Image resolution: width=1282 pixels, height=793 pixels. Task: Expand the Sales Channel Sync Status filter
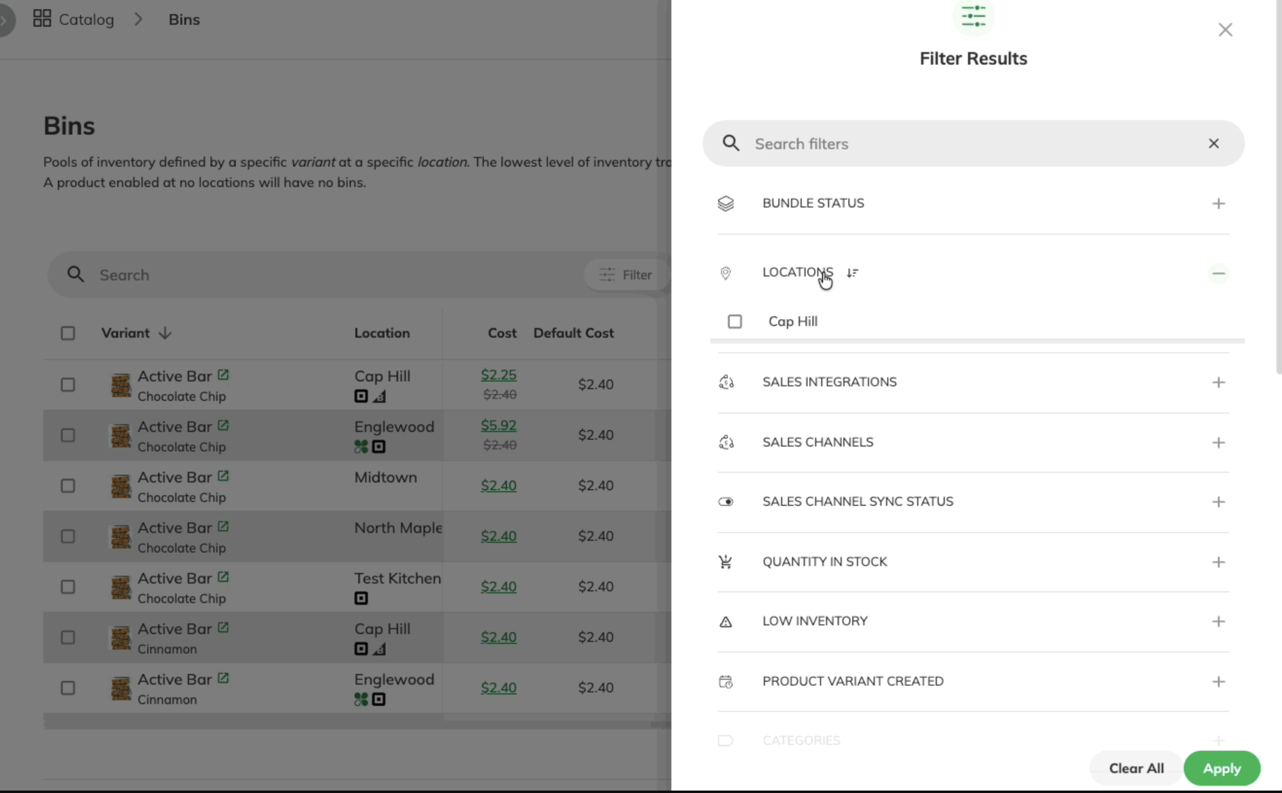(1218, 502)
